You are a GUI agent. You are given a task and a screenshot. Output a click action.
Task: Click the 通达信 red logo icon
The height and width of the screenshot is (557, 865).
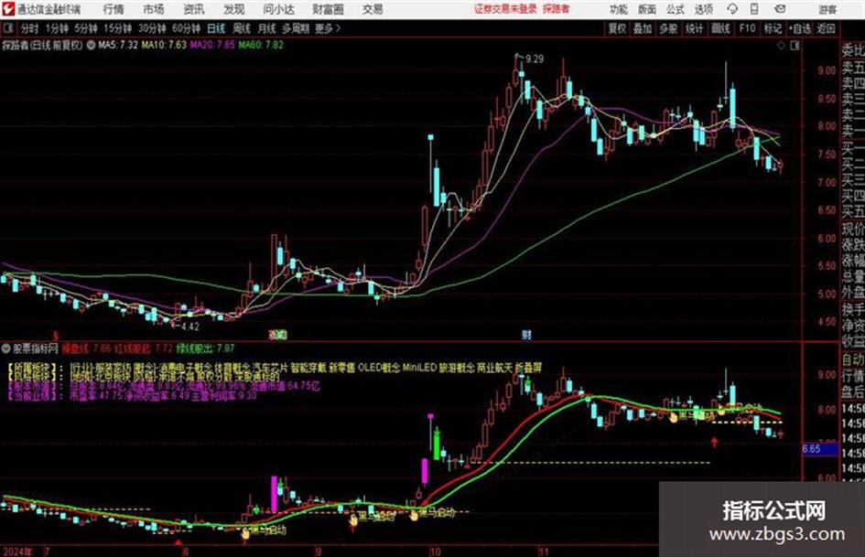tap(7, 9)
